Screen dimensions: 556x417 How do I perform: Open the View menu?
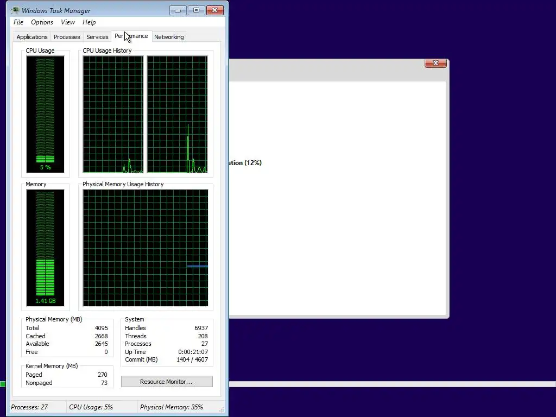[x=68, y=22]
